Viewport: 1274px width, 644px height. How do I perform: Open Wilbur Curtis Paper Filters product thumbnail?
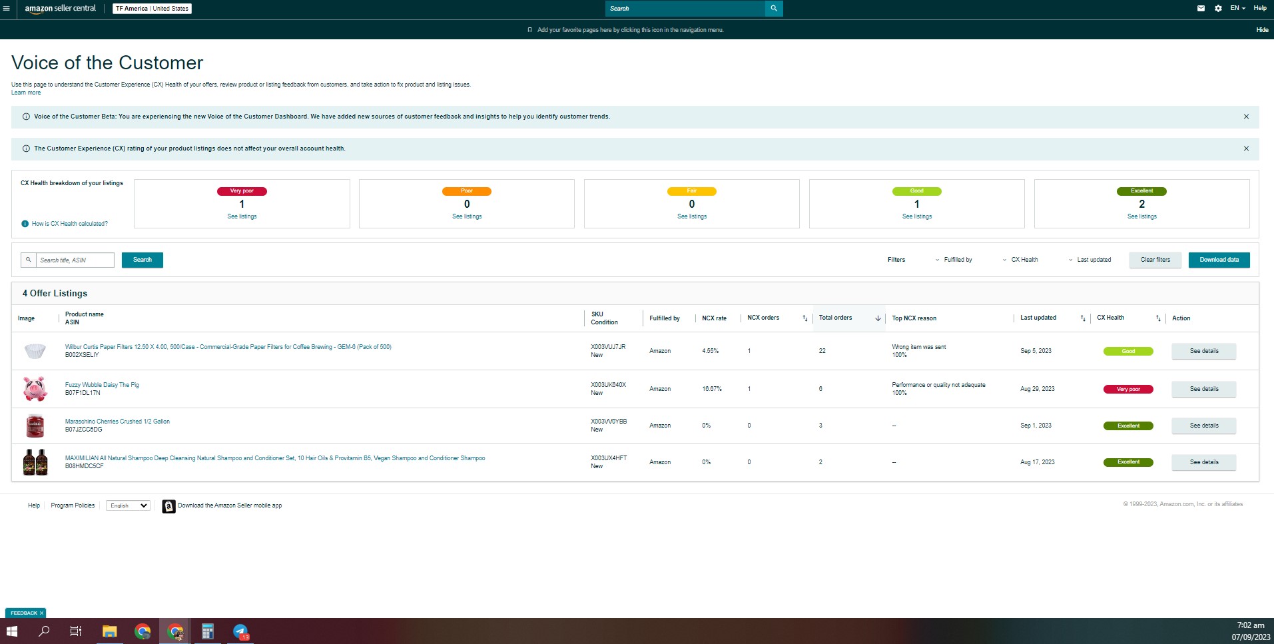[x=35, y=351]
